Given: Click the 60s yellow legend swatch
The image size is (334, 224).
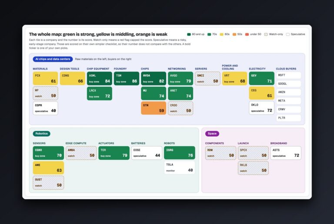Looking at the screenshot, I should tap(221, 34).
